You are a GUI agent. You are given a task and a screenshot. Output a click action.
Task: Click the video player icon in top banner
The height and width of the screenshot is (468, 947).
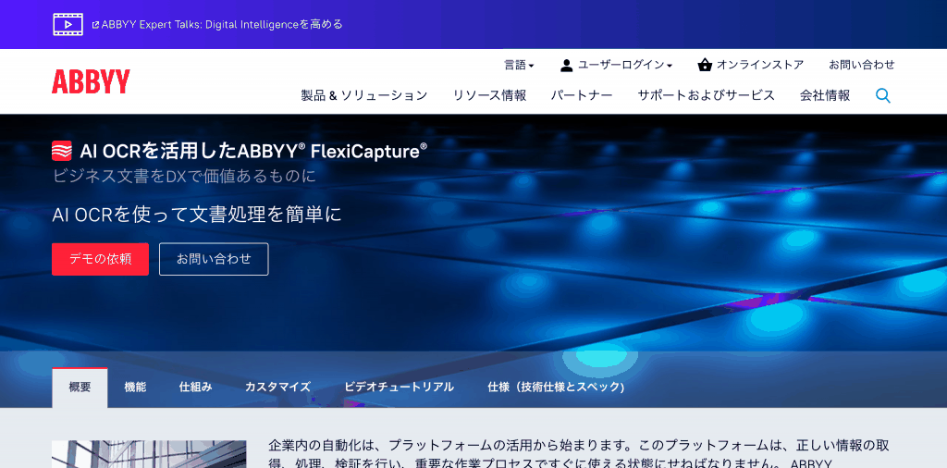click(68, 24)
